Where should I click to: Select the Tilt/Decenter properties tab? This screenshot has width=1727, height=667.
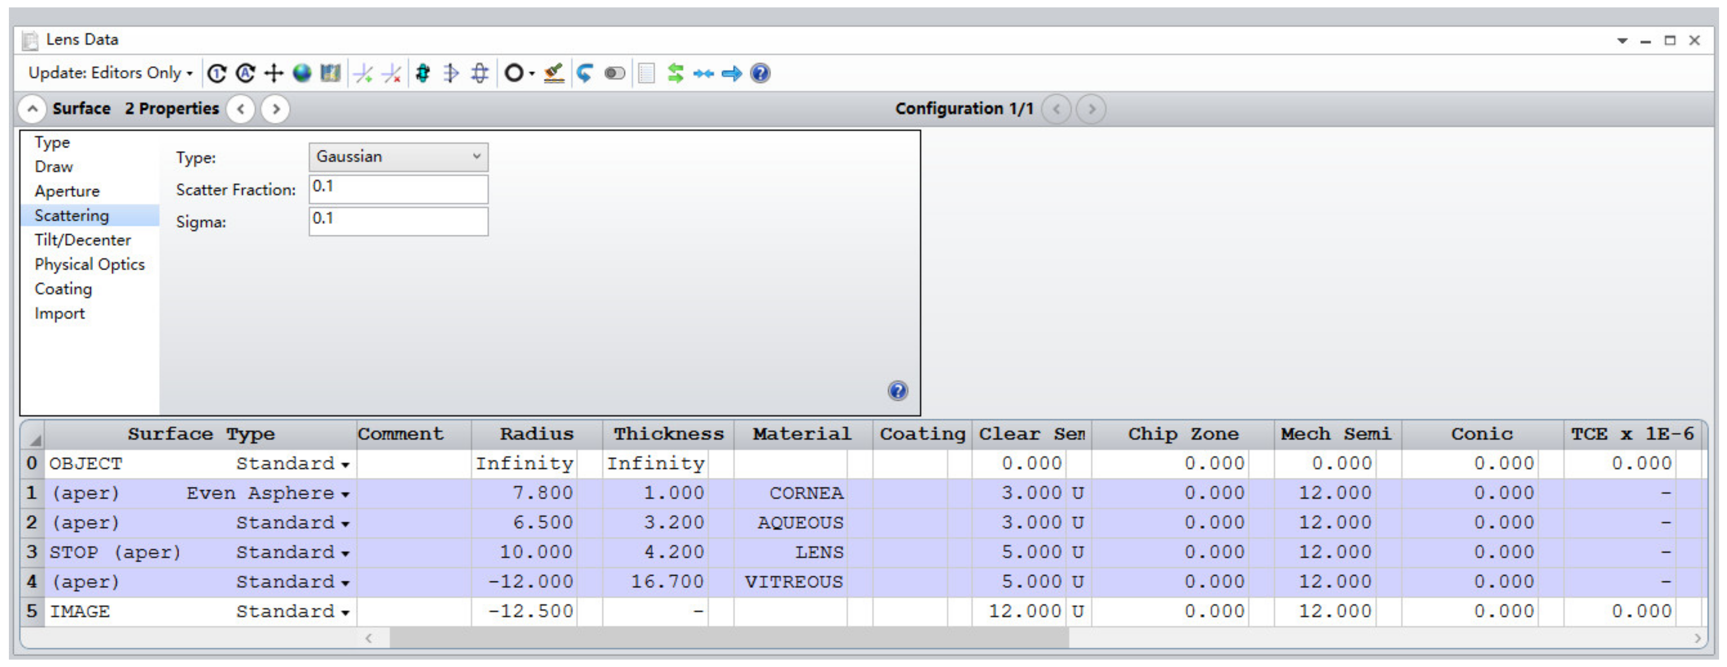tap(83, 240)
